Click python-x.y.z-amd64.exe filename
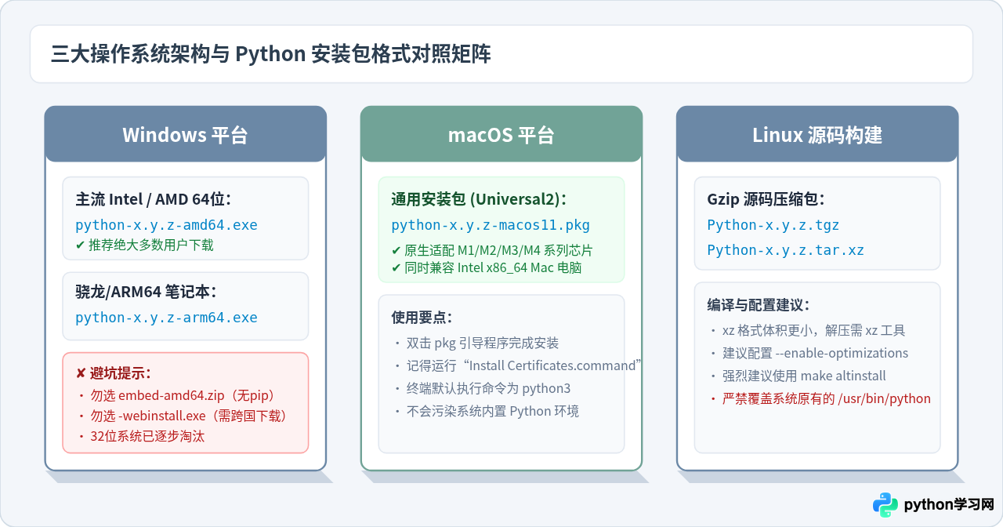This screenshot has width=1003, height=527. [166, 225]
